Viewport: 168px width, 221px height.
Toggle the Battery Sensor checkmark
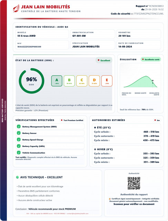[x=19, y=133]
